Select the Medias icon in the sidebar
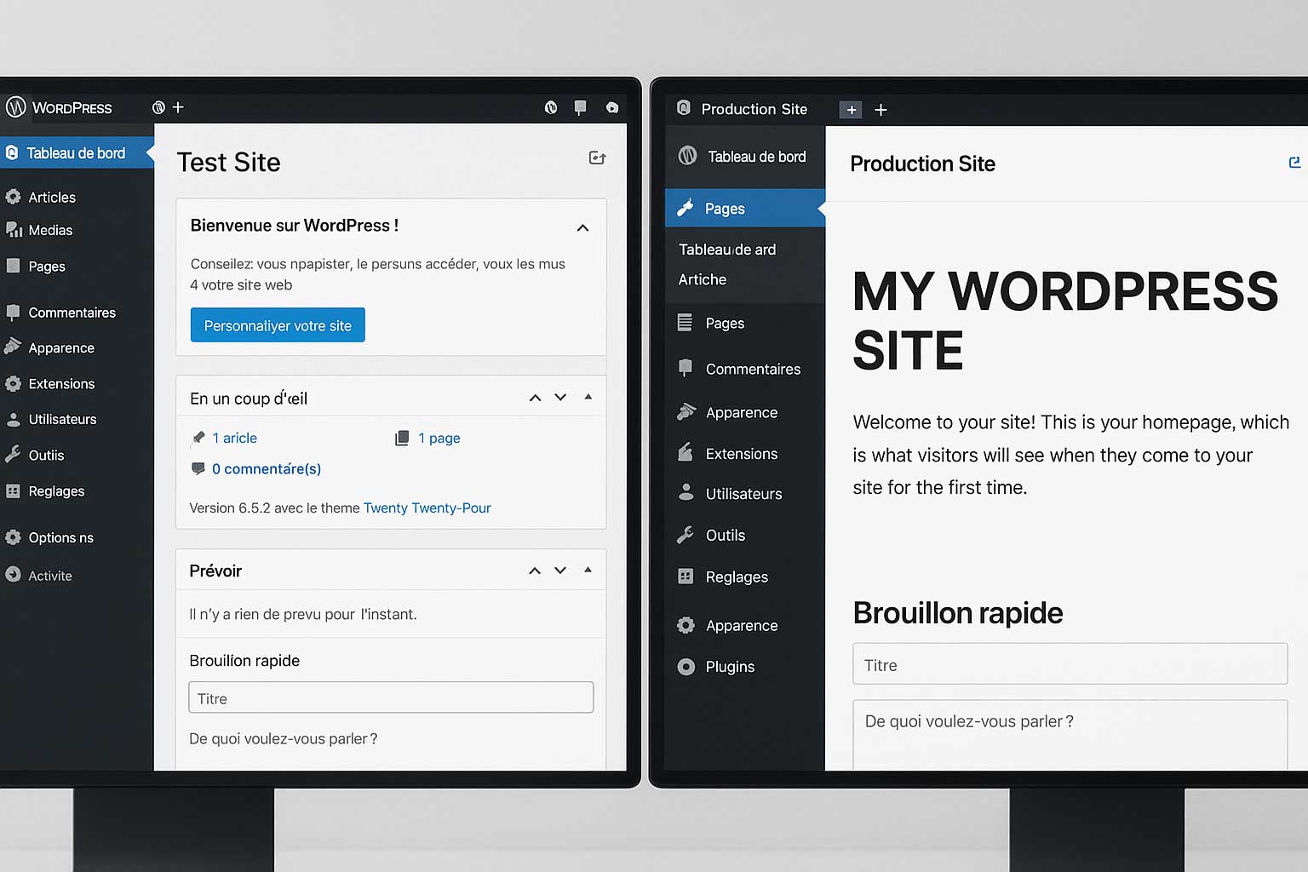 14,230
